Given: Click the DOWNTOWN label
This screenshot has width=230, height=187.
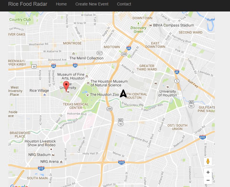Looking at the screenshot, I should point(142,18).
